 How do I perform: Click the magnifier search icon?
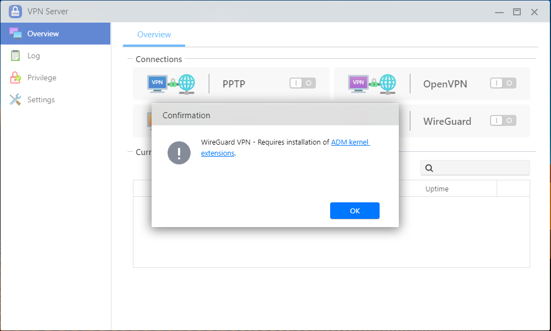click(x=429, y=168)
